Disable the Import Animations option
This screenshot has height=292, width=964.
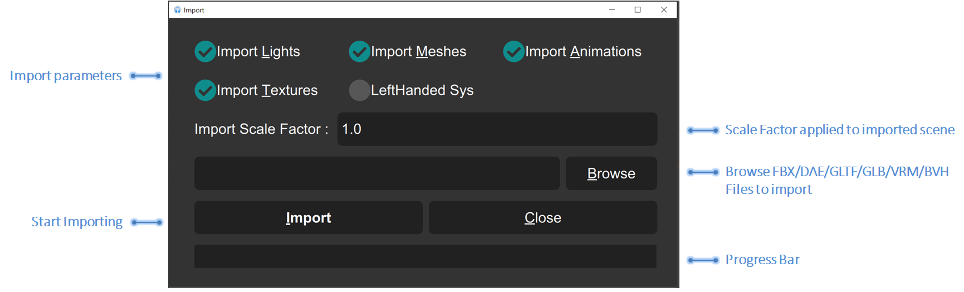coord(513,52)
